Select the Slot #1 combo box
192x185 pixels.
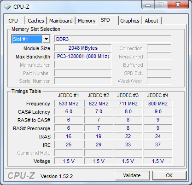31,39
